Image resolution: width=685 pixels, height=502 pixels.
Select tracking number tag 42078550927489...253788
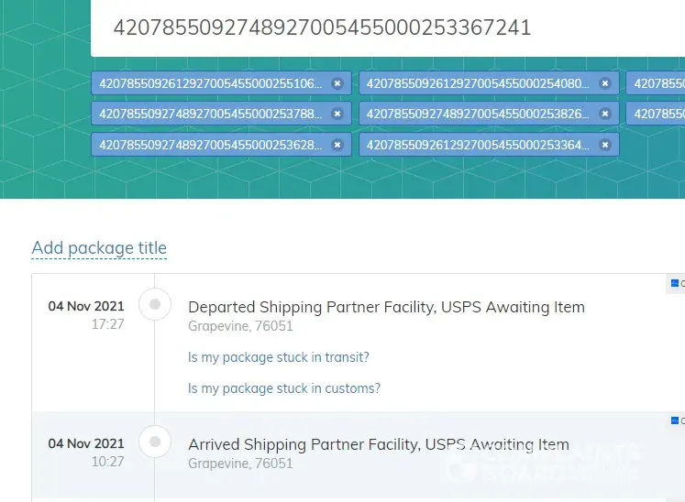click(211, 114)
